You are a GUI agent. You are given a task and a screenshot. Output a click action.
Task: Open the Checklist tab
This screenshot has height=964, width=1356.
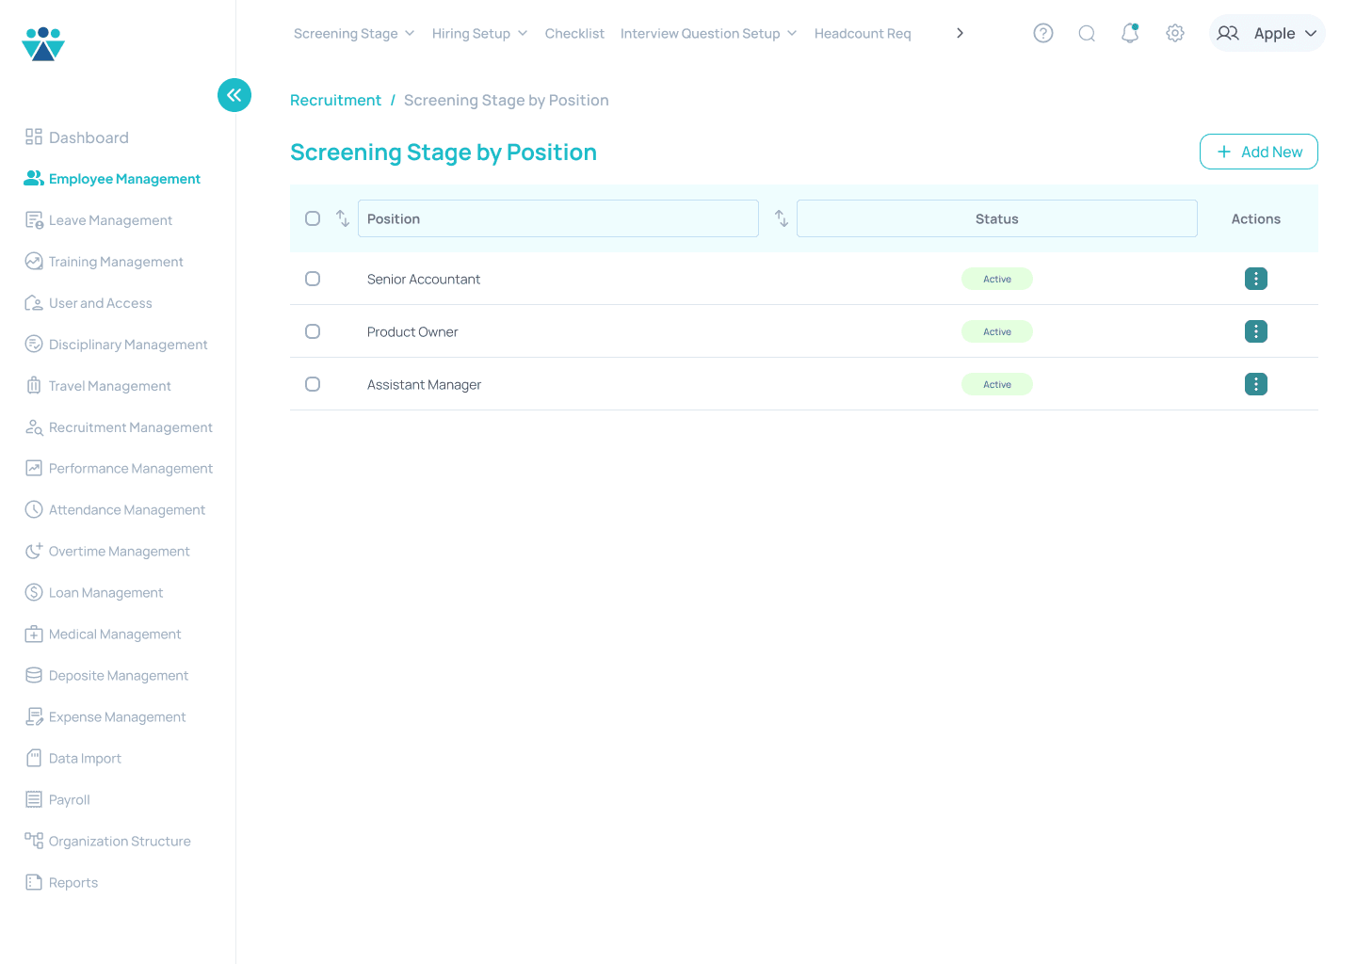[574, 34]
